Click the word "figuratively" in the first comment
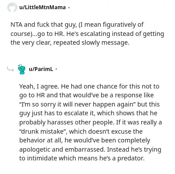This screenshot has width=175, height=174. pos(119,25)
